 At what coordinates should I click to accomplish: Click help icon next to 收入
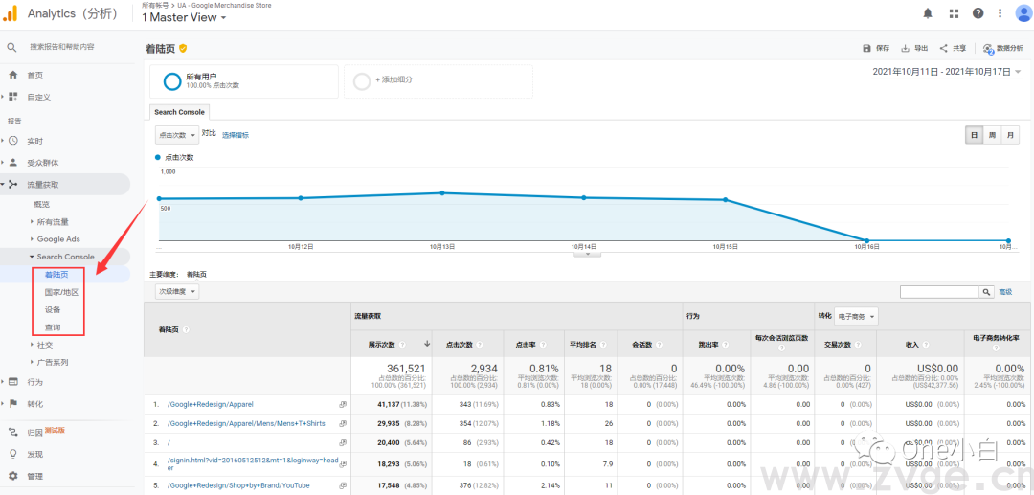point(925,344)
